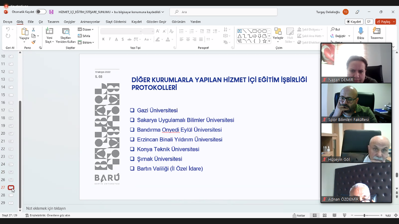399x224 pixels.
Task: Click the Yapıştır clipboard icon
Action: click(25, 32)
